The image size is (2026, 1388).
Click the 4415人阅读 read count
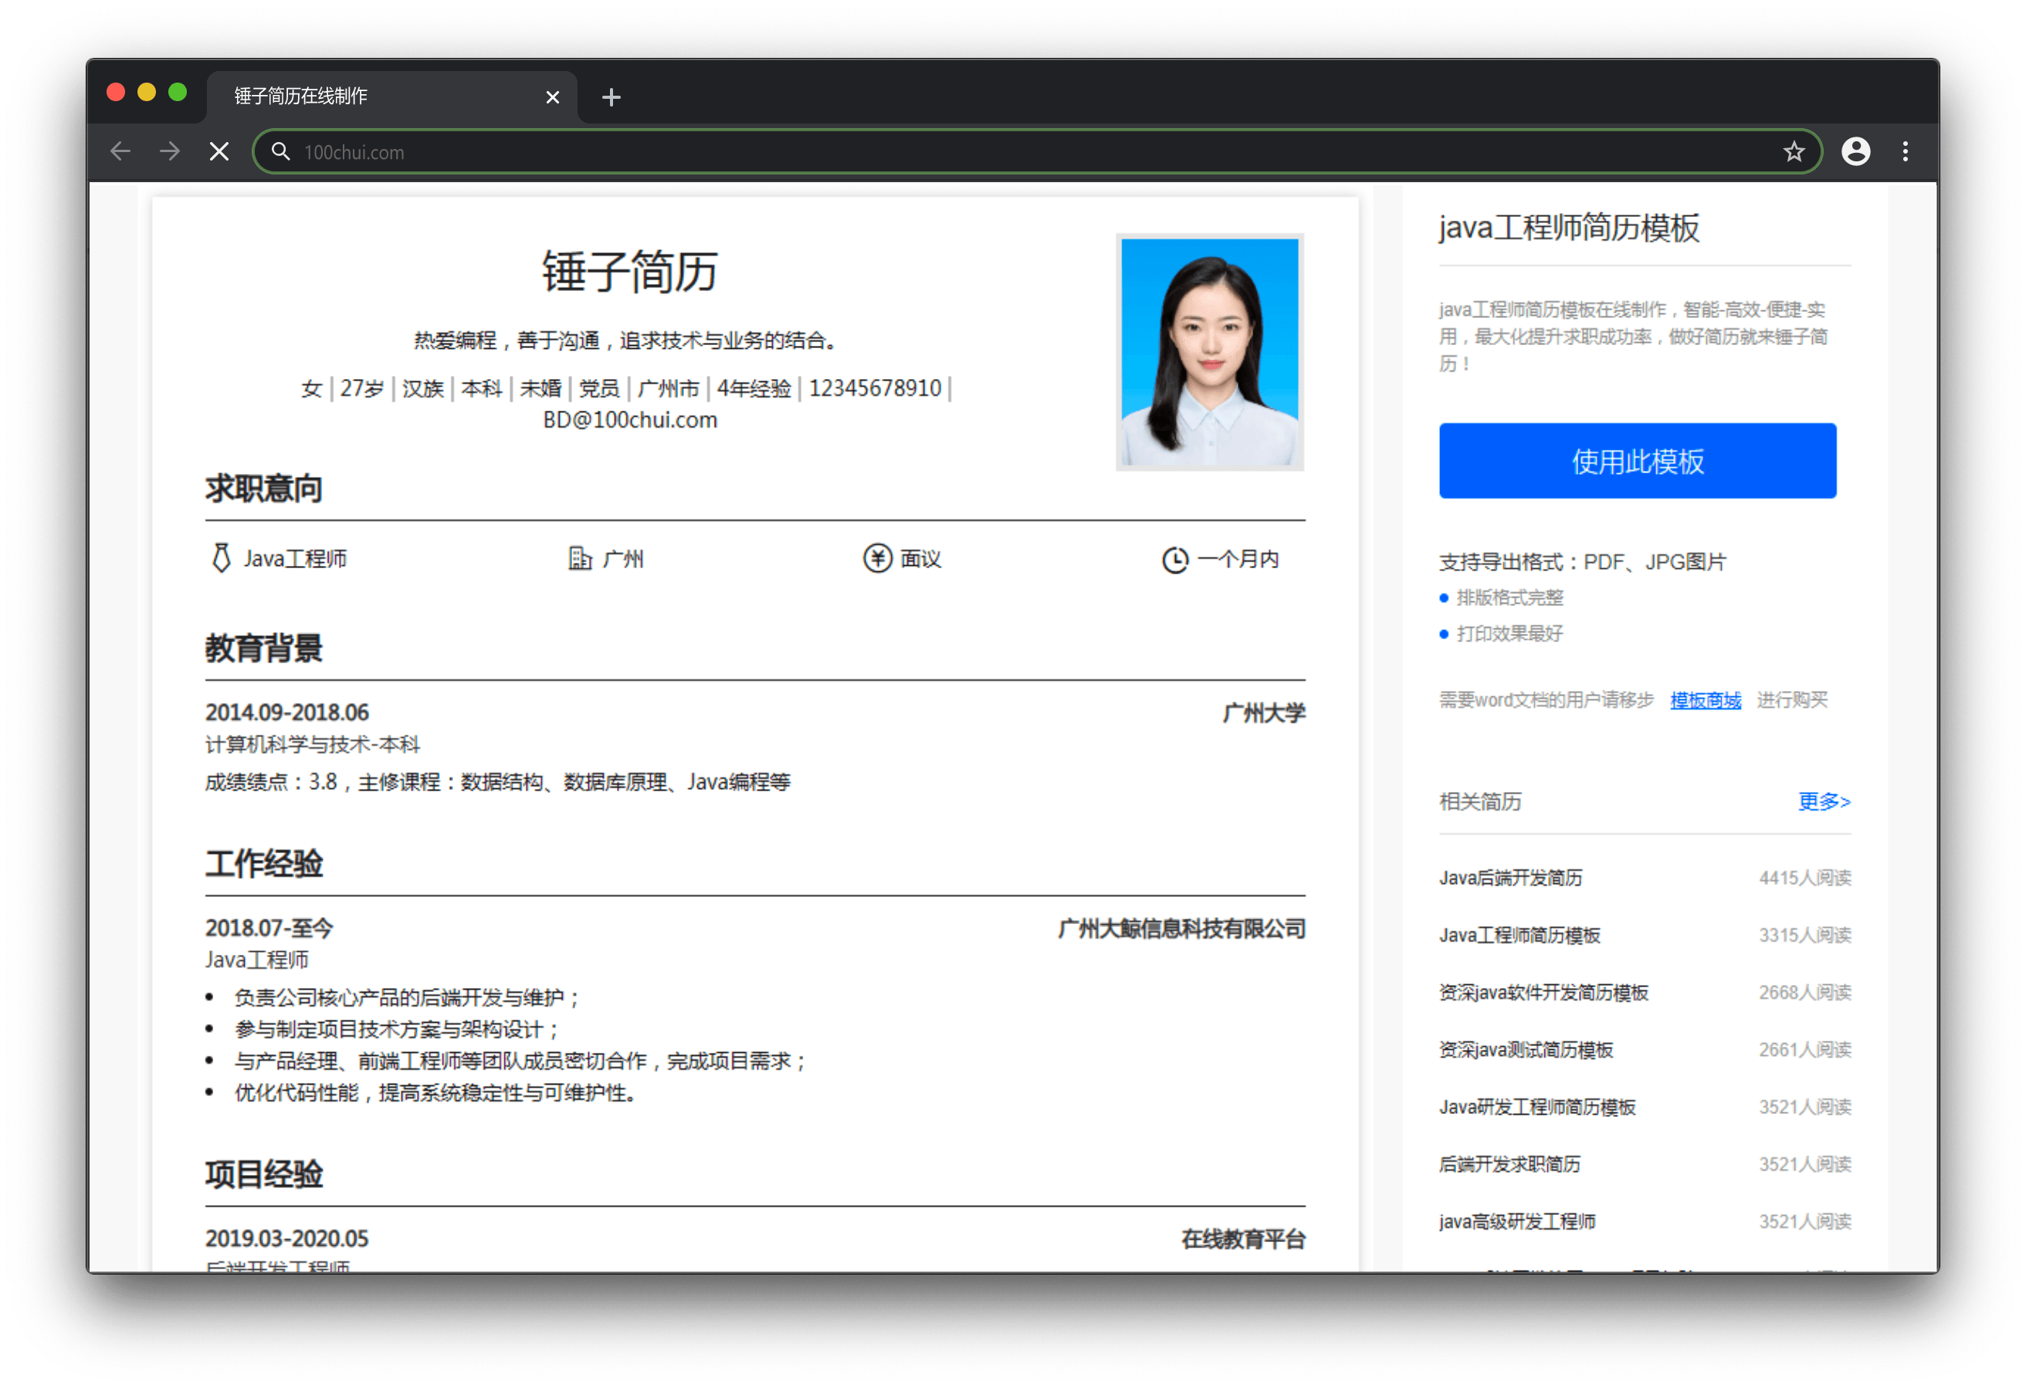click(x=1804, y=878)
